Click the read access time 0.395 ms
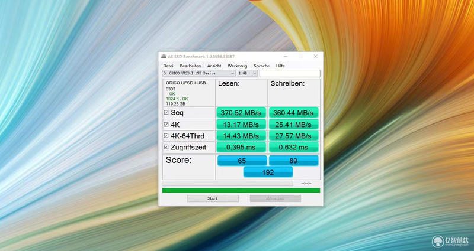 click(241, 147)
